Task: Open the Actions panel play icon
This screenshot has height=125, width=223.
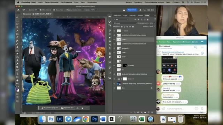Action: (110, 37)
